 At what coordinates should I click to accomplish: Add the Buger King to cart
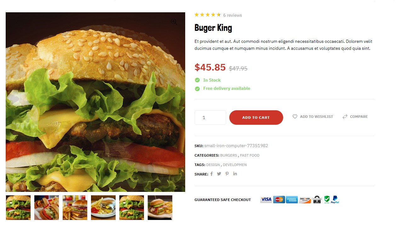click(256, 118)
